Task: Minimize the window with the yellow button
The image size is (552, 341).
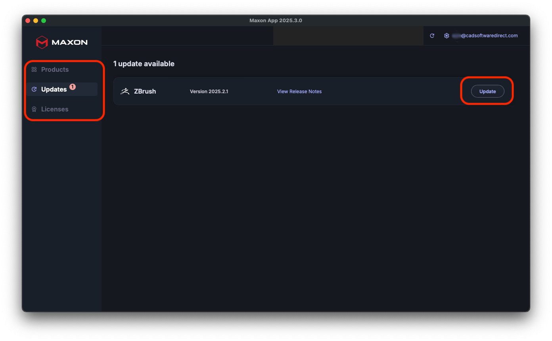Action: (x=36, y=21)
